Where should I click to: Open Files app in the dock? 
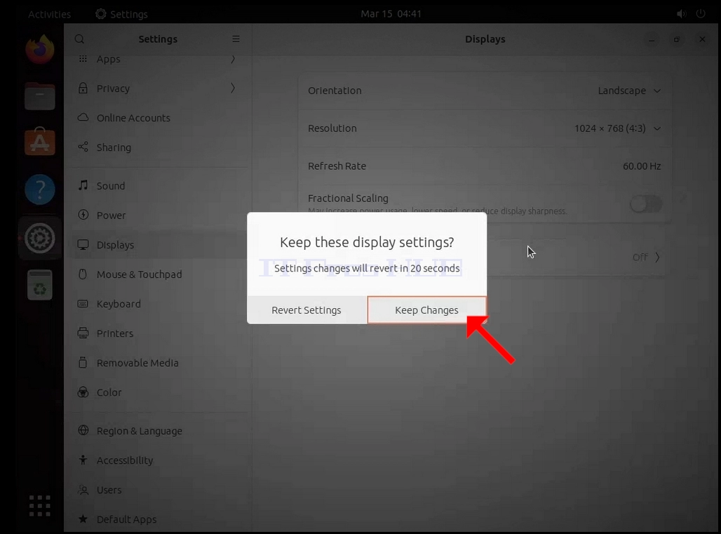coord(40,96)
